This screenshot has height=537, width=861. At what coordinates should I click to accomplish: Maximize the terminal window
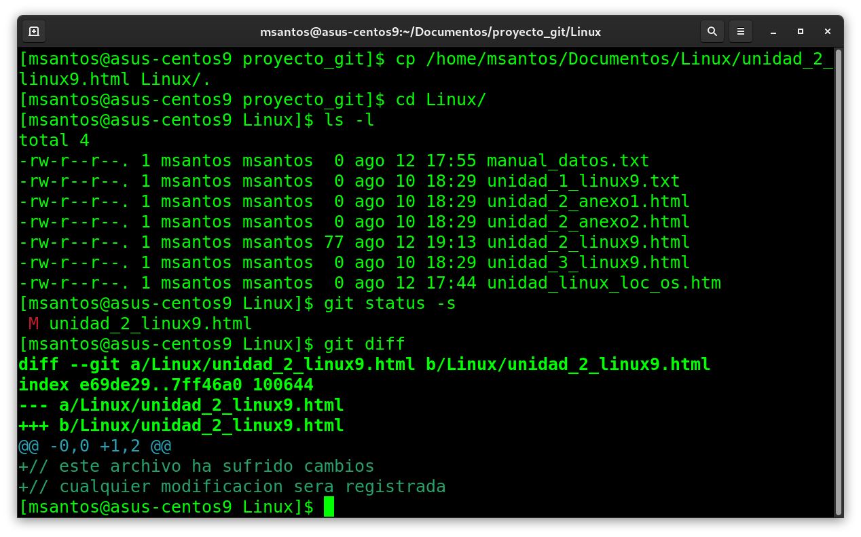tap(801, 31)
